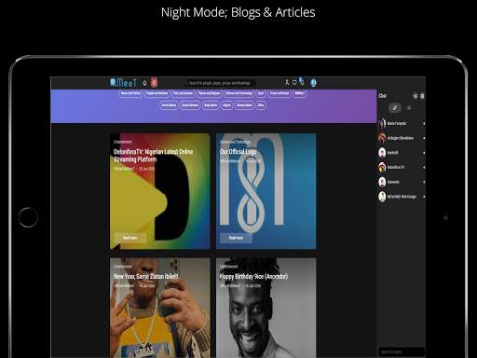Select the Science and Technology category pill
The image size is (477, 358).
[x=238, y=93]
